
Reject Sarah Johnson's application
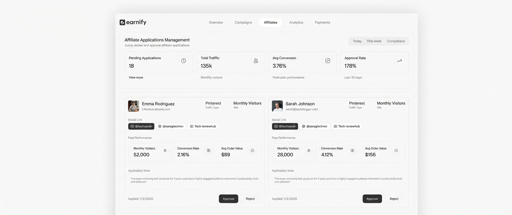[394, 199]
